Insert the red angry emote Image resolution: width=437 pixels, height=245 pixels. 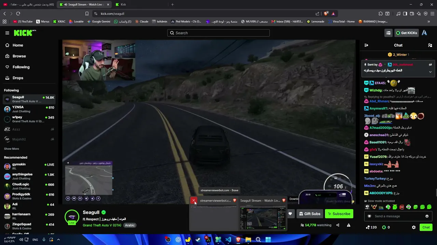coord(402,207)
